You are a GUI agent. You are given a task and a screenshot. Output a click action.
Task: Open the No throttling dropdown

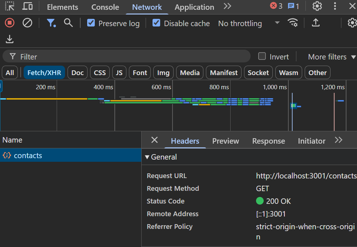pos(248,23)
